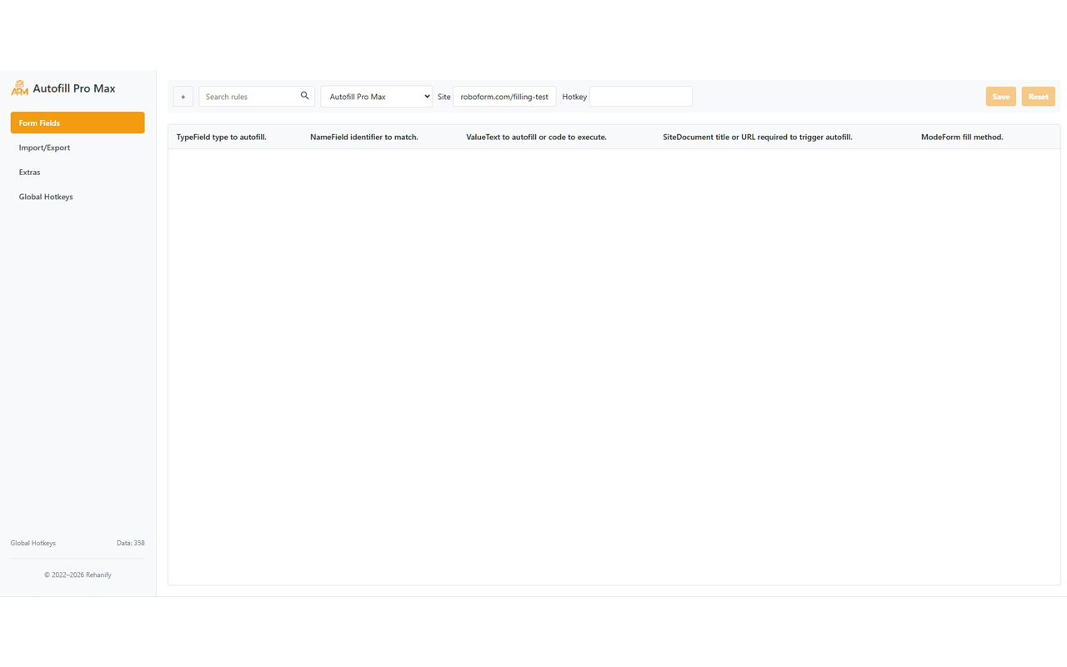Open the Extras section
Viewport: 1067px width, 667px height.
78,172
